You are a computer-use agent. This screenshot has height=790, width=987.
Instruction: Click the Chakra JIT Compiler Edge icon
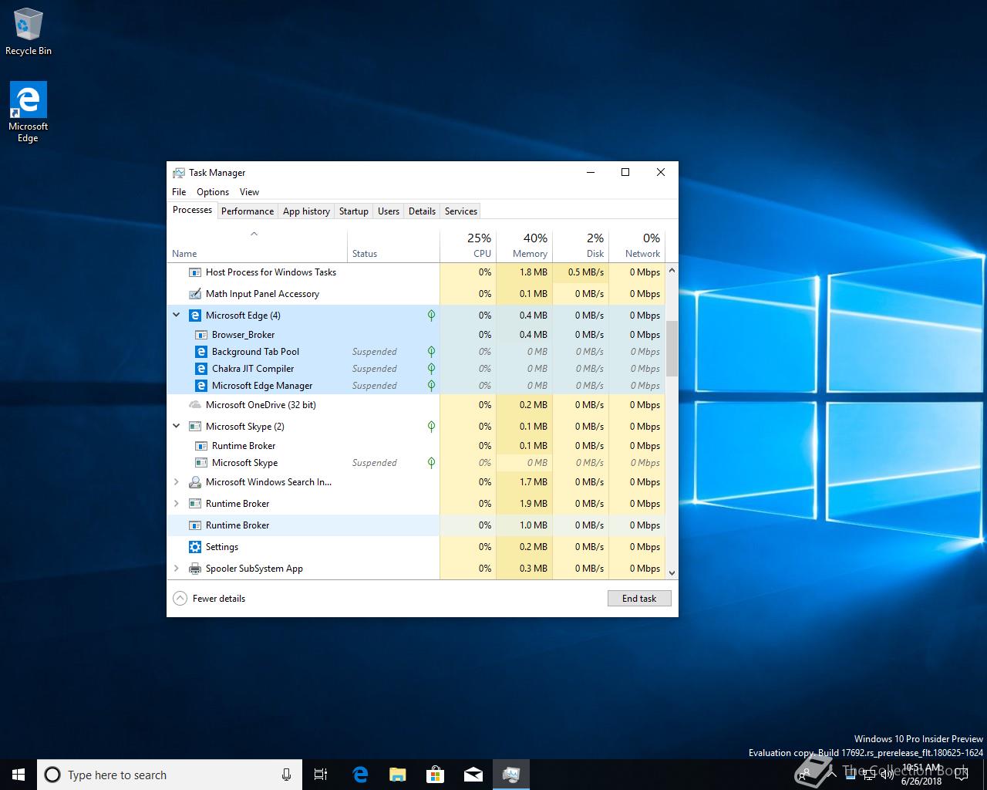click(201, 369)
